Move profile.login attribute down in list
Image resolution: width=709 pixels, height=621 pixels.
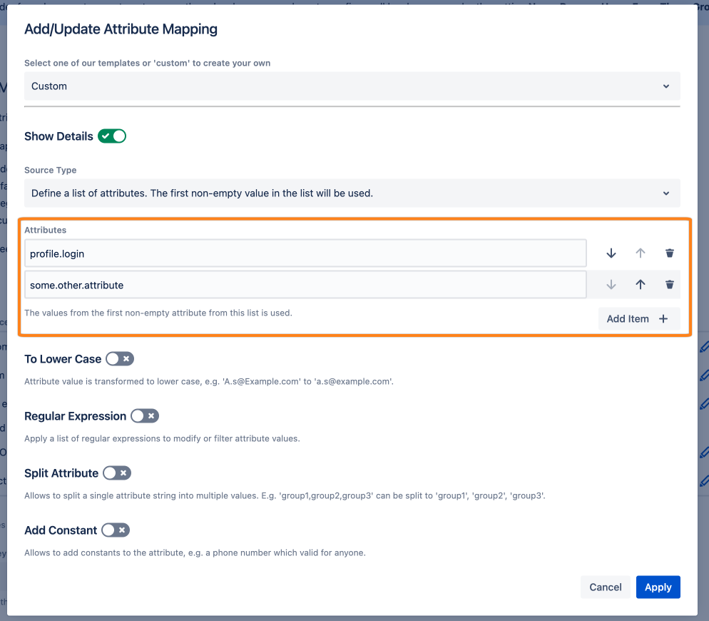[611, 253]
